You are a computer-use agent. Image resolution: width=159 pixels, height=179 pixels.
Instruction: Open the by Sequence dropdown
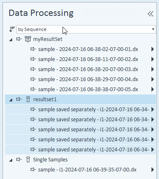pos(86,29)
